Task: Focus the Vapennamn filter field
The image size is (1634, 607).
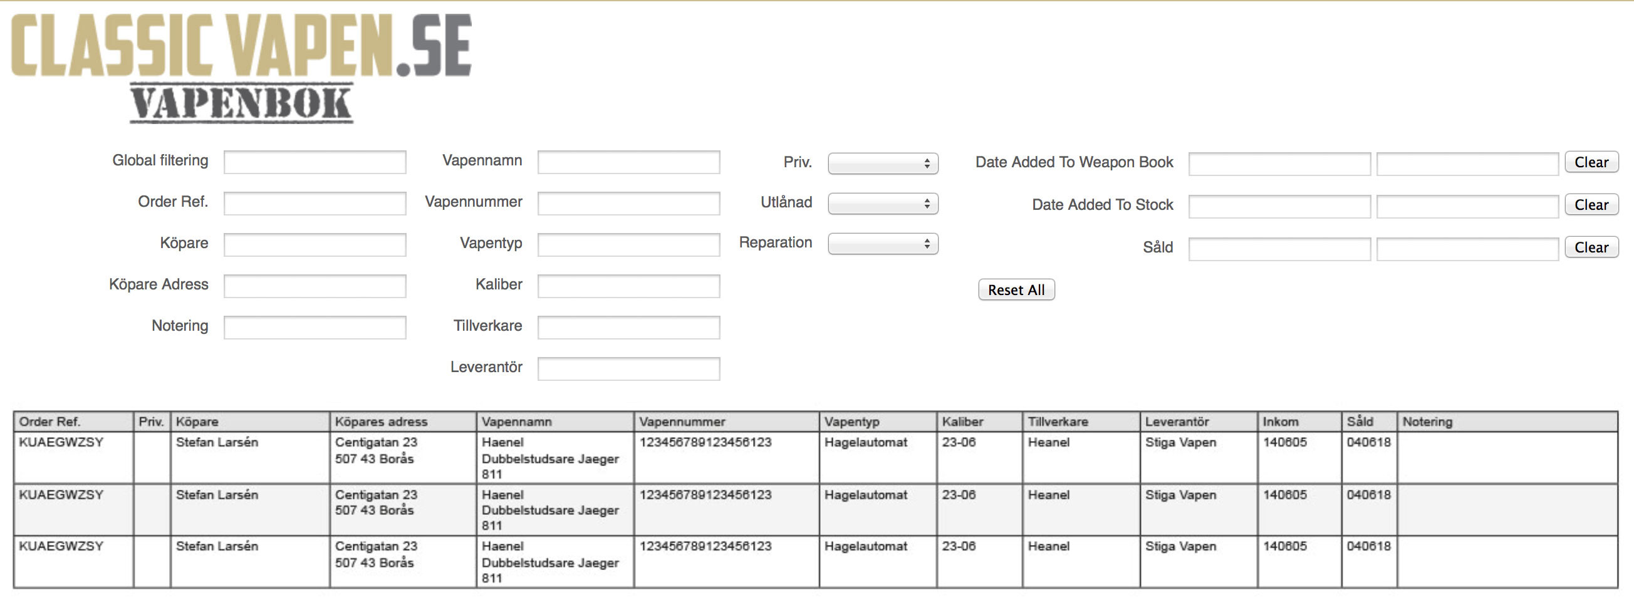Action: pyautogui.click(x=628, y=162)
